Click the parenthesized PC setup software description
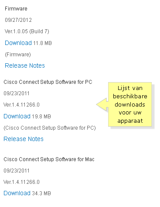The image size is (160, 207). pos(50,128)
